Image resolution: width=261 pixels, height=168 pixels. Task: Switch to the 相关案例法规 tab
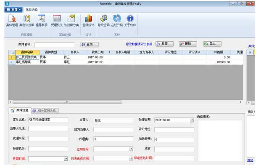point(45,111)
